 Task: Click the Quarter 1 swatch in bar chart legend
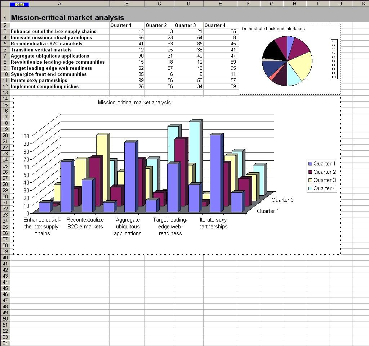coord(310,164)
